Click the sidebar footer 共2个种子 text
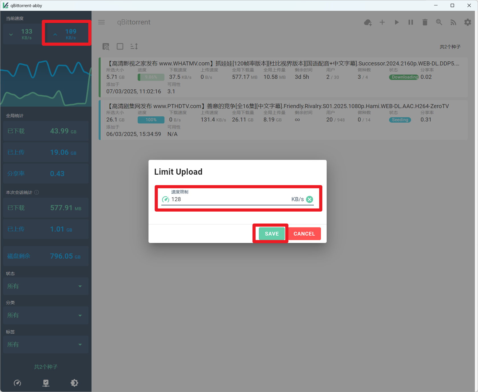The height and width of the screenshot is (392, 478). tap(46, 367)
